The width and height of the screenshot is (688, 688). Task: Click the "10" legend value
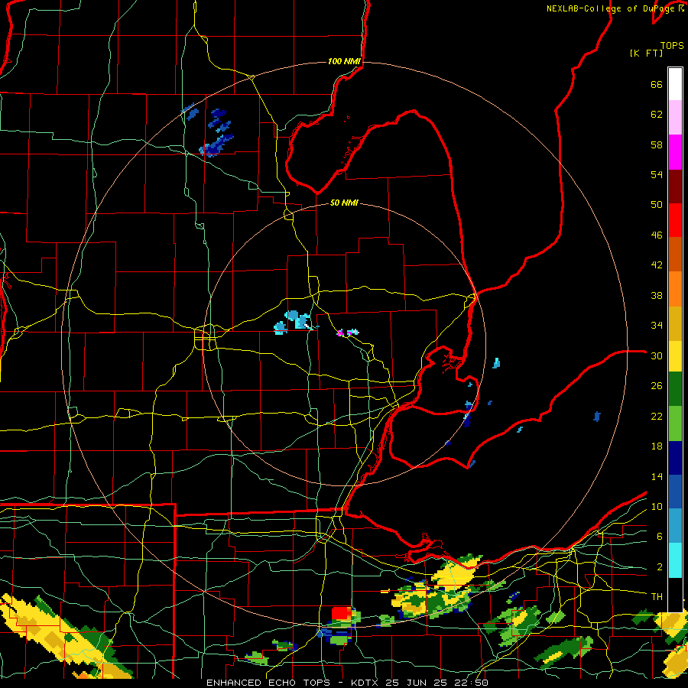pyautogui.click(x=657, y=506)
